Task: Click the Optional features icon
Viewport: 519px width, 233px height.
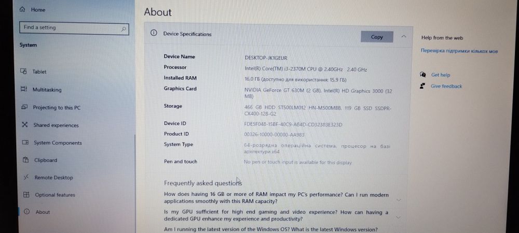Action: pyautogui.click(x=26, y=195)
